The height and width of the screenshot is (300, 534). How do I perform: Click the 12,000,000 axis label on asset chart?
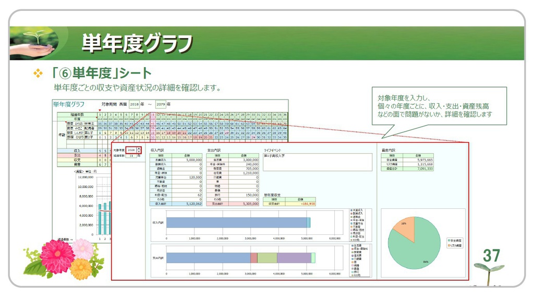coord(86,177)
